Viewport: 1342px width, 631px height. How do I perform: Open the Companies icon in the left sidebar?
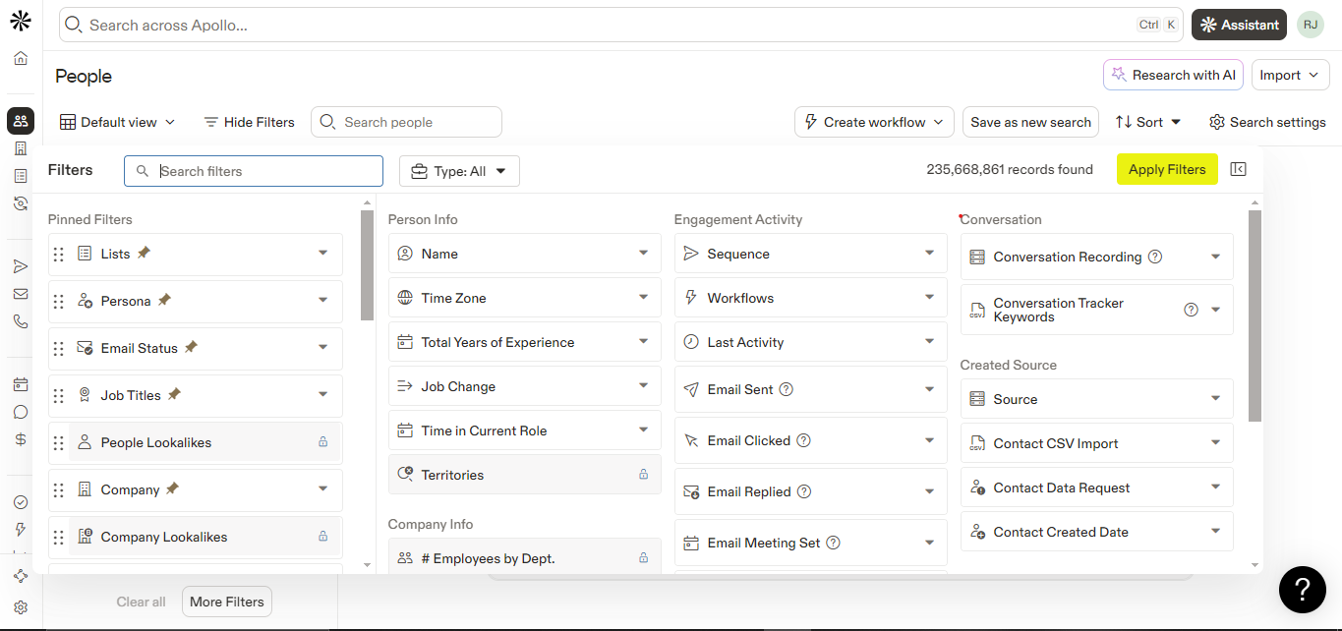(x=20, y=148)
